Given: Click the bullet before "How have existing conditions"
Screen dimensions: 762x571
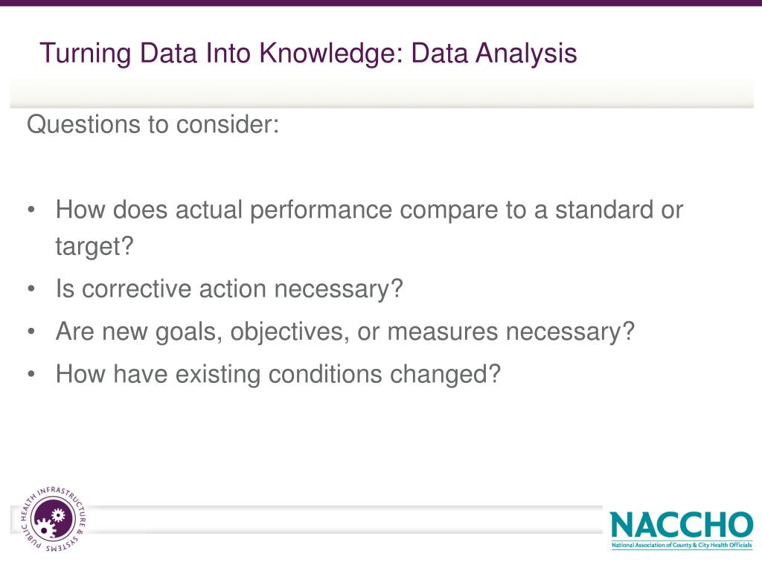Looking at the screenshot, I should 31,375.
